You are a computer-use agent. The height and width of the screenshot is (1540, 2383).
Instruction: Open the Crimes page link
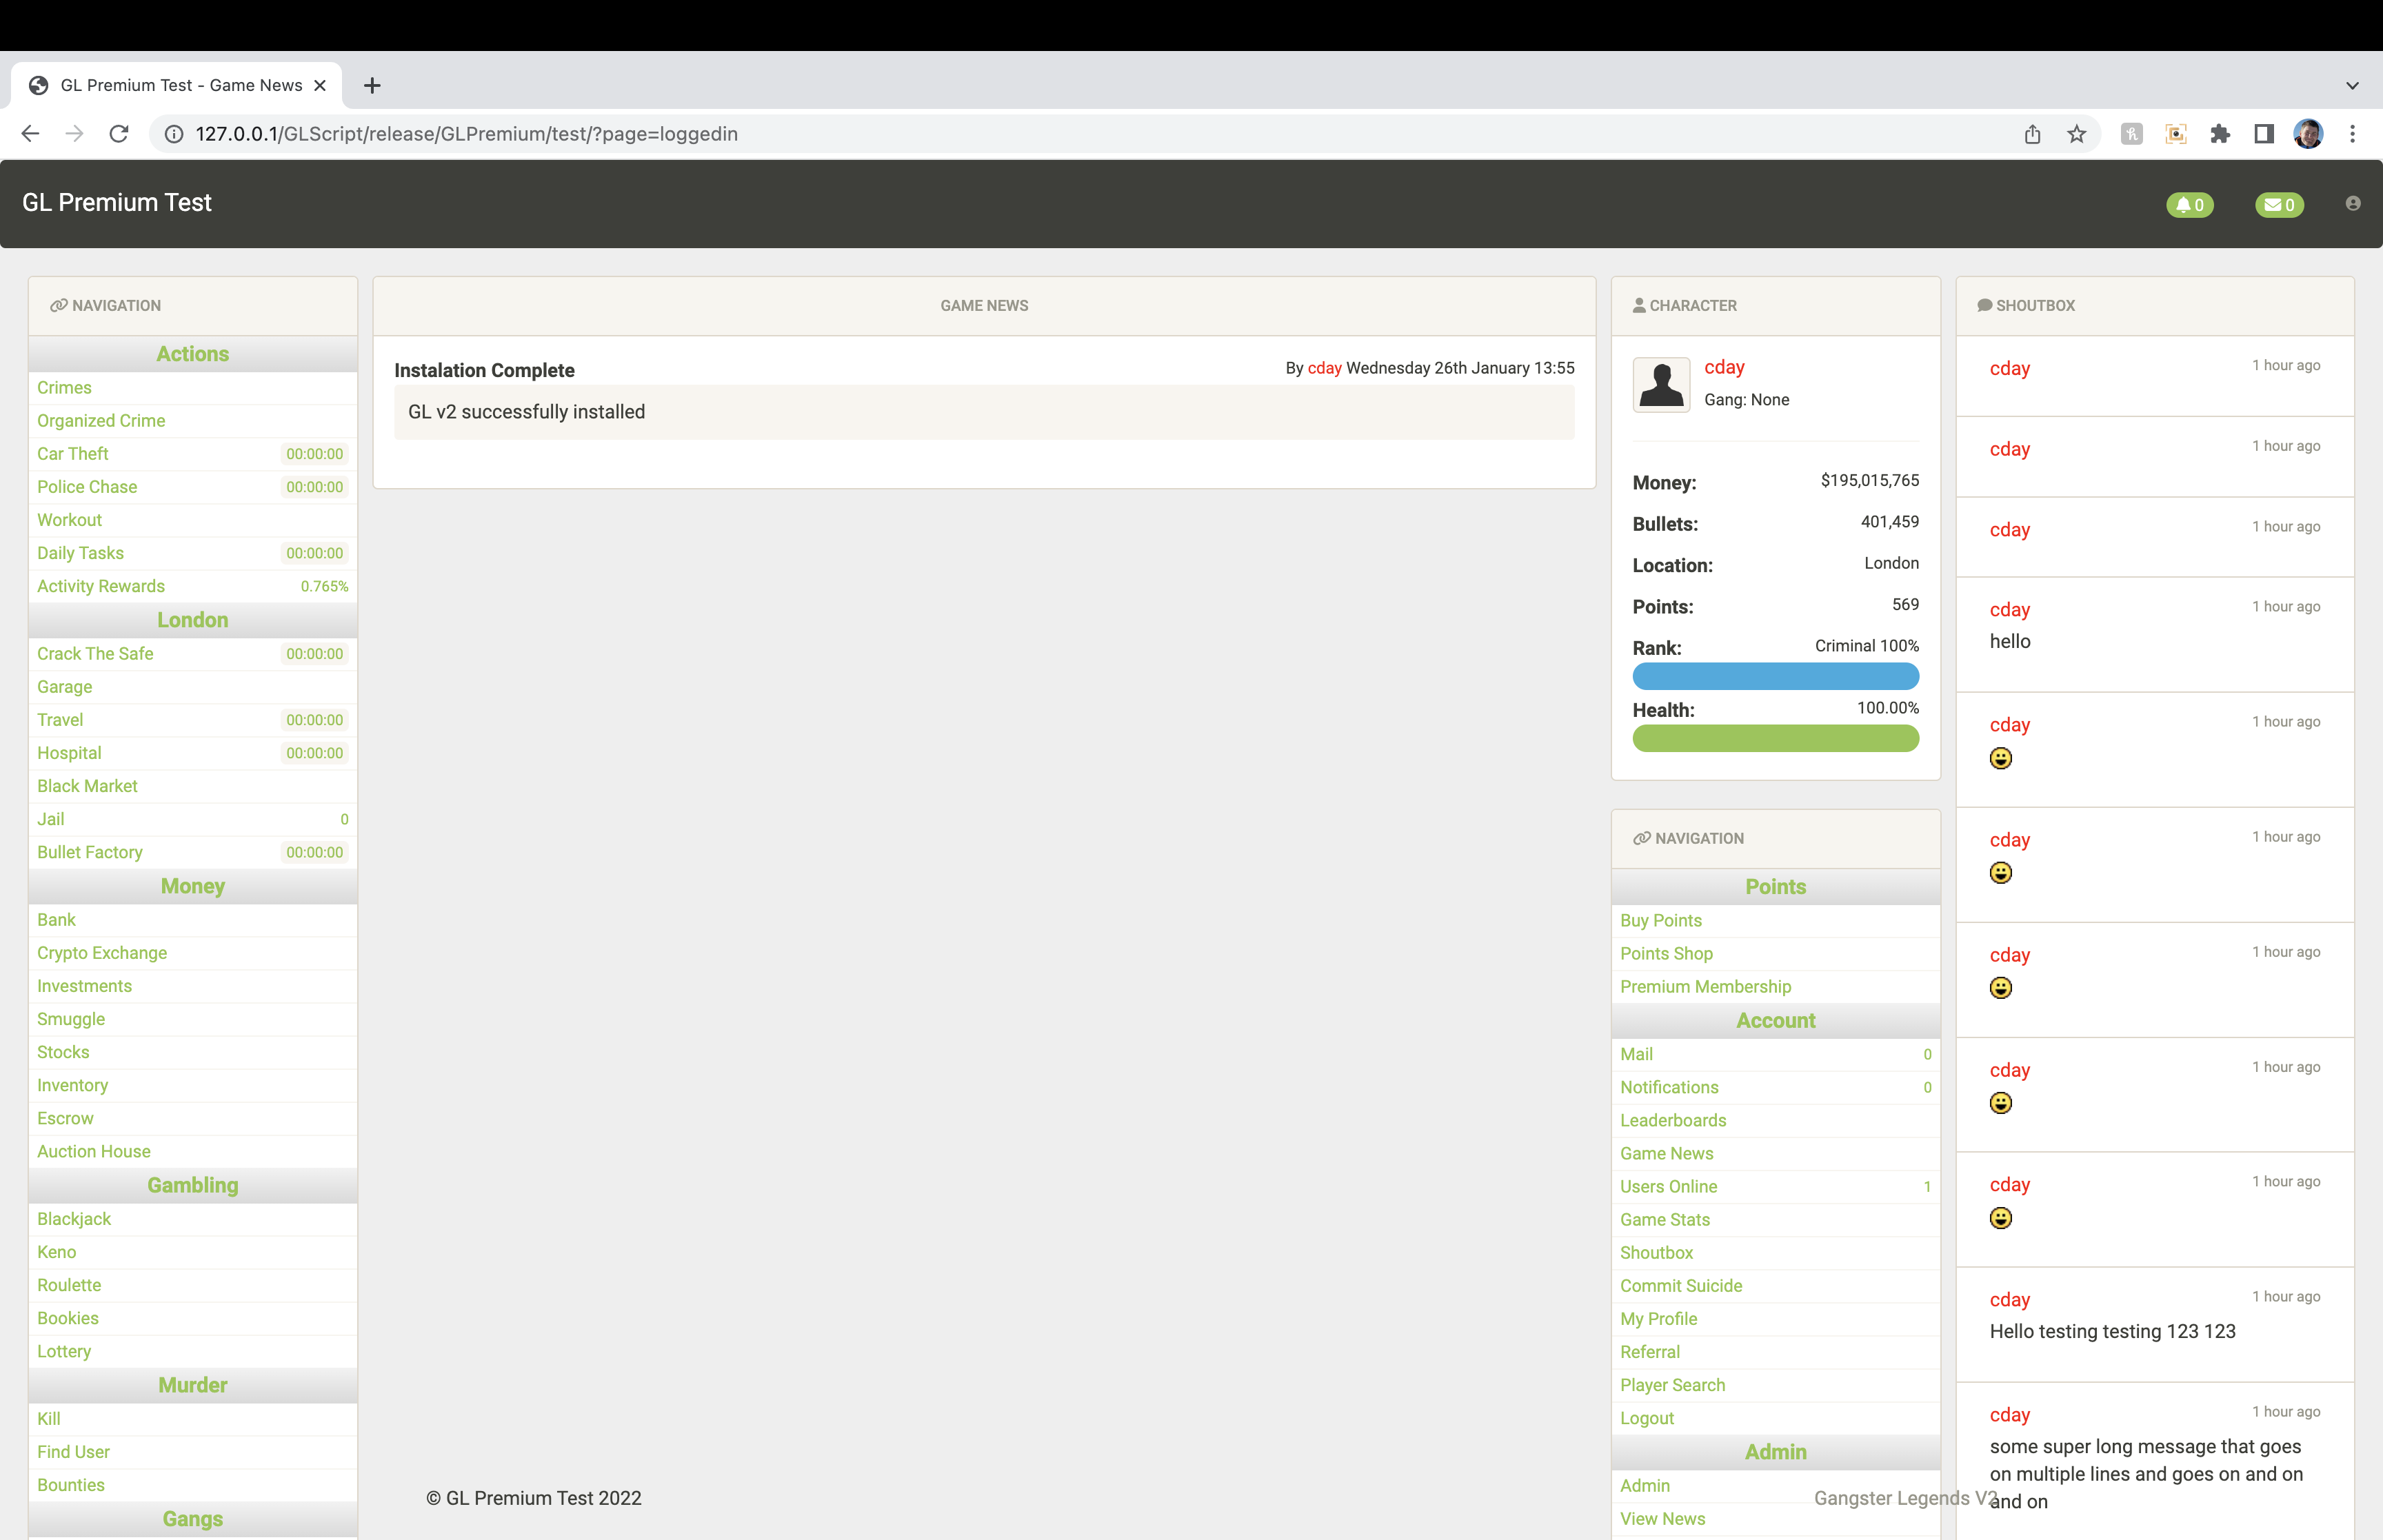(x=64, y=388)
